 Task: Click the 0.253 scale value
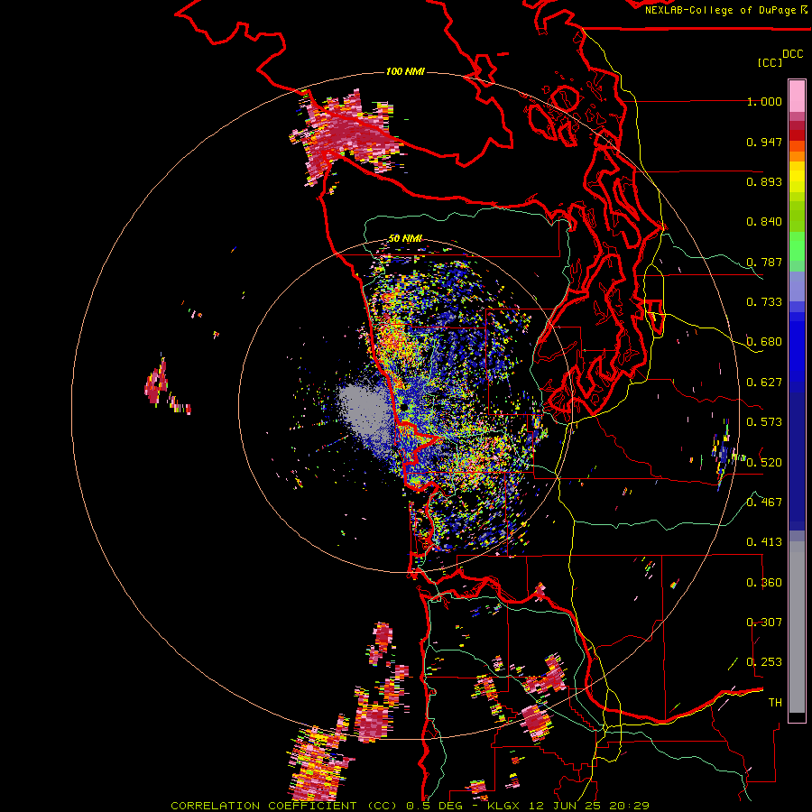tap(764, 662)
